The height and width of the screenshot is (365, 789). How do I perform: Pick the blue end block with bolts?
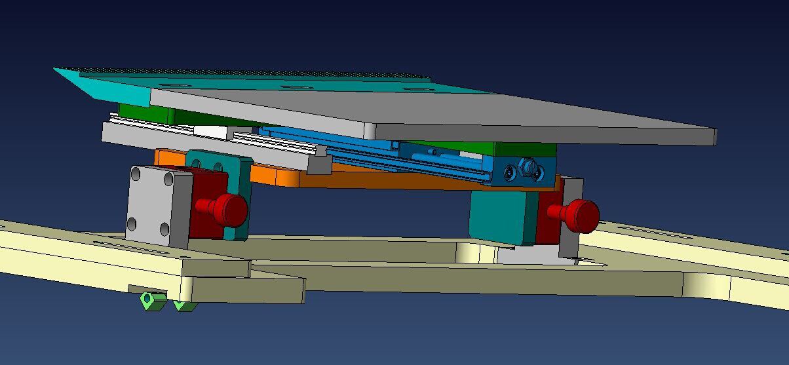(524, 168)
